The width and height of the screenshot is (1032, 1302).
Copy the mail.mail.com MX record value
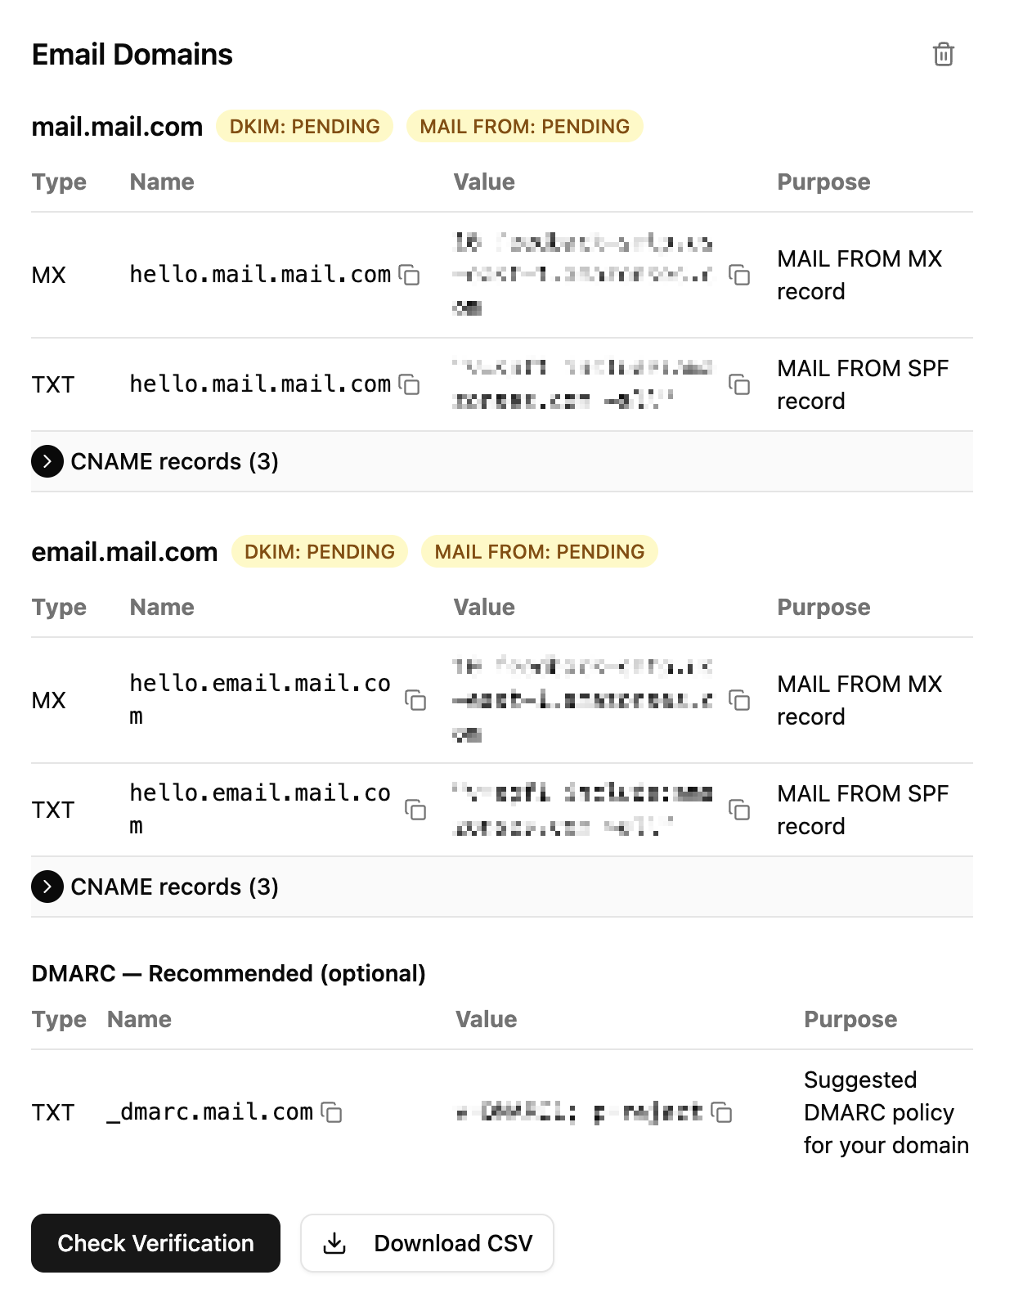click(738, 276)
